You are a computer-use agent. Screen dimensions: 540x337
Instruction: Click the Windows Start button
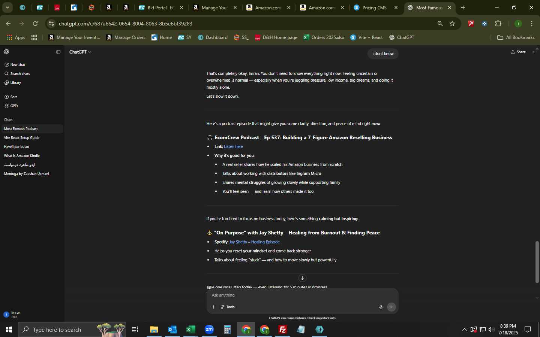[x=9, y=330]
